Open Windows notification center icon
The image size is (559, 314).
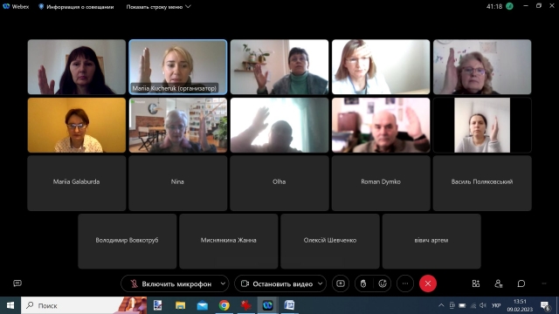coord(545,305)
